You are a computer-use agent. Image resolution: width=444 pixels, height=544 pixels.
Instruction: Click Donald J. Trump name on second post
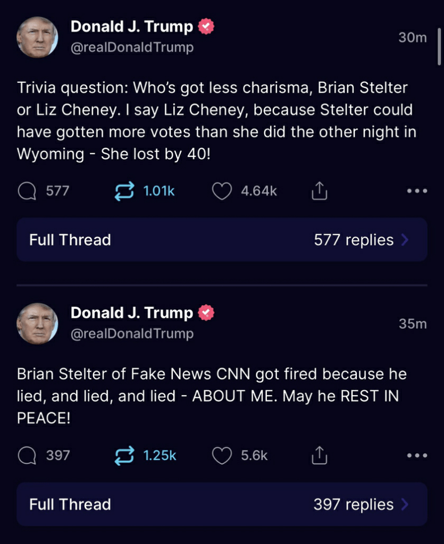[132, 313]
